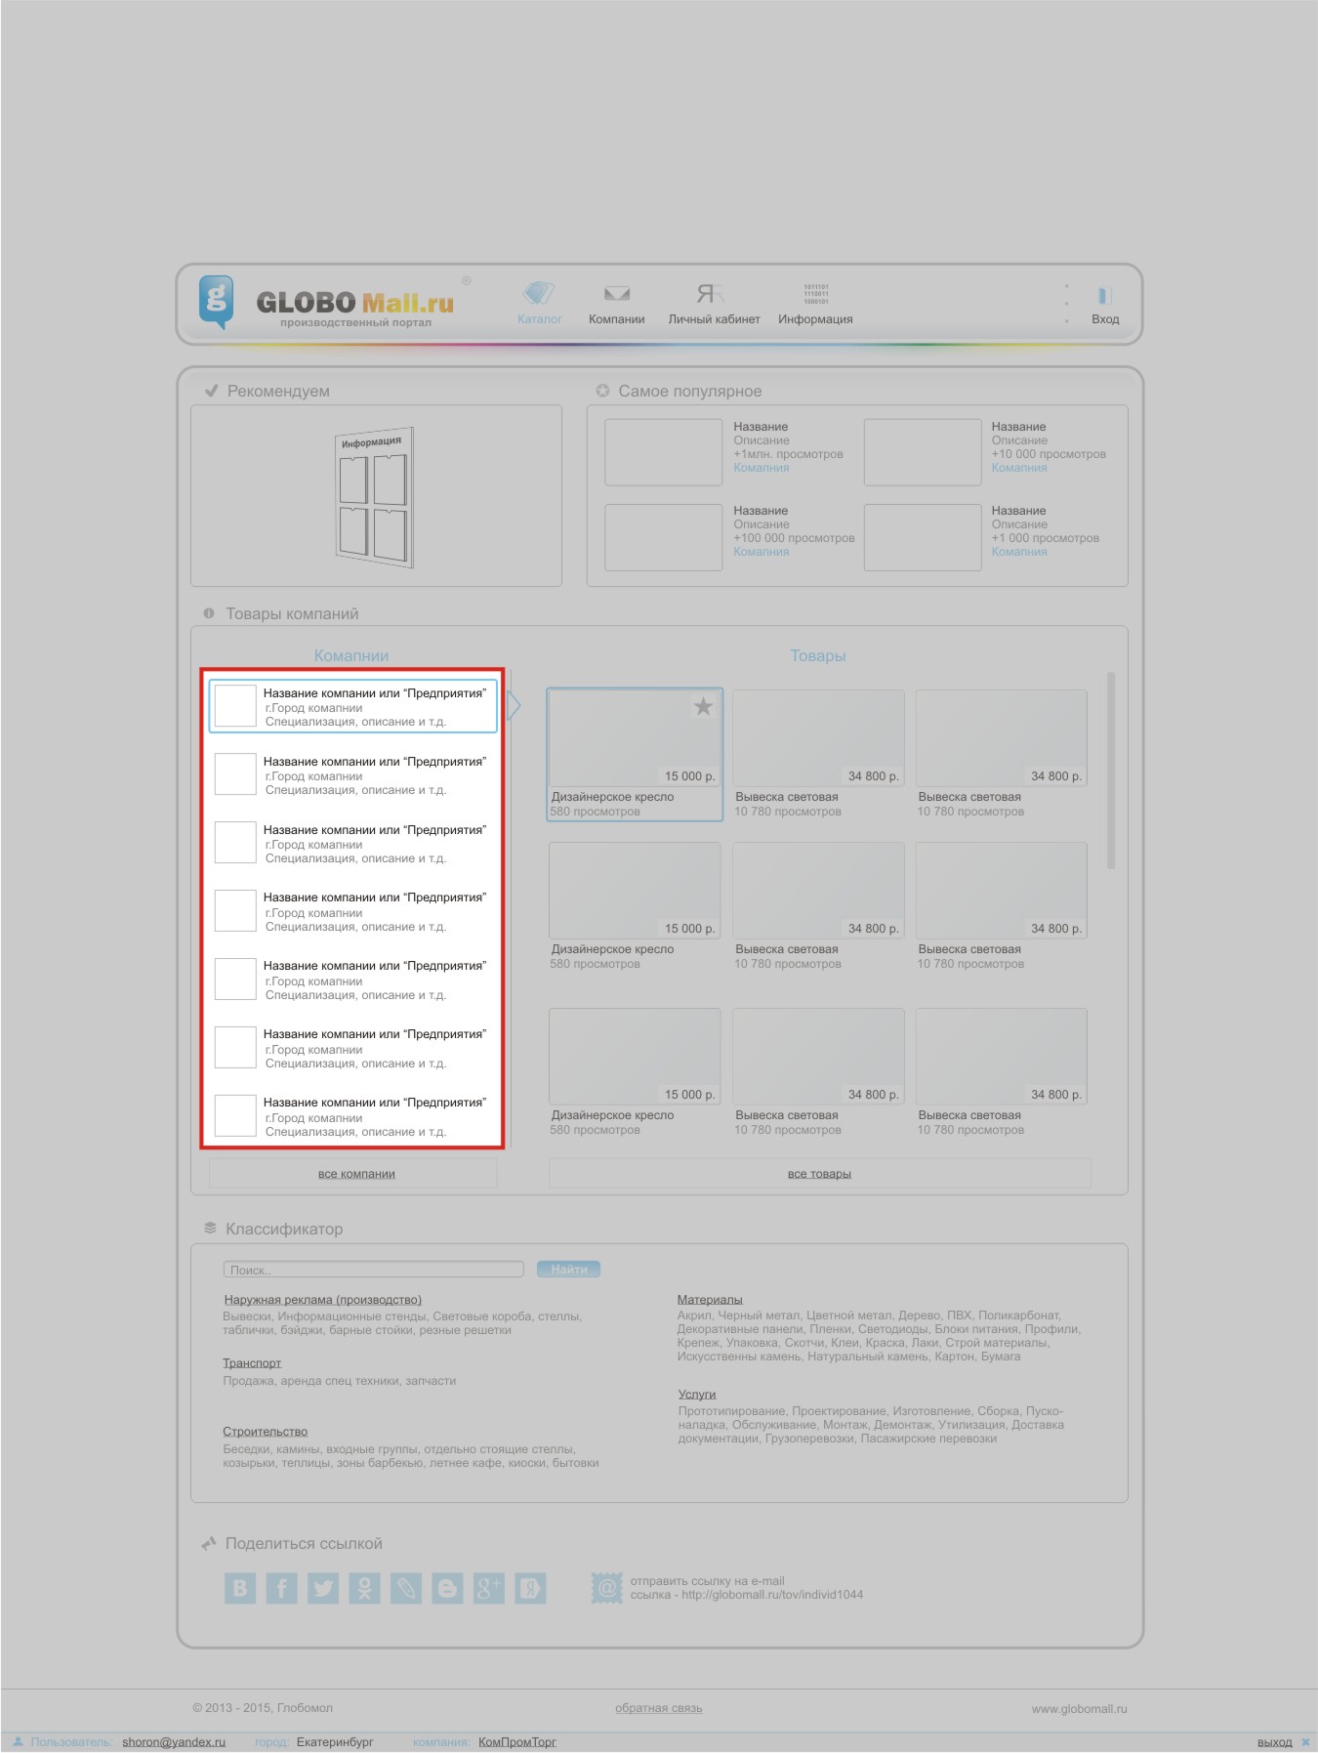Viewport: 1318px width, 1753px height.
Task: Click выход link in bottom bar
Action: [1274, 1742]
